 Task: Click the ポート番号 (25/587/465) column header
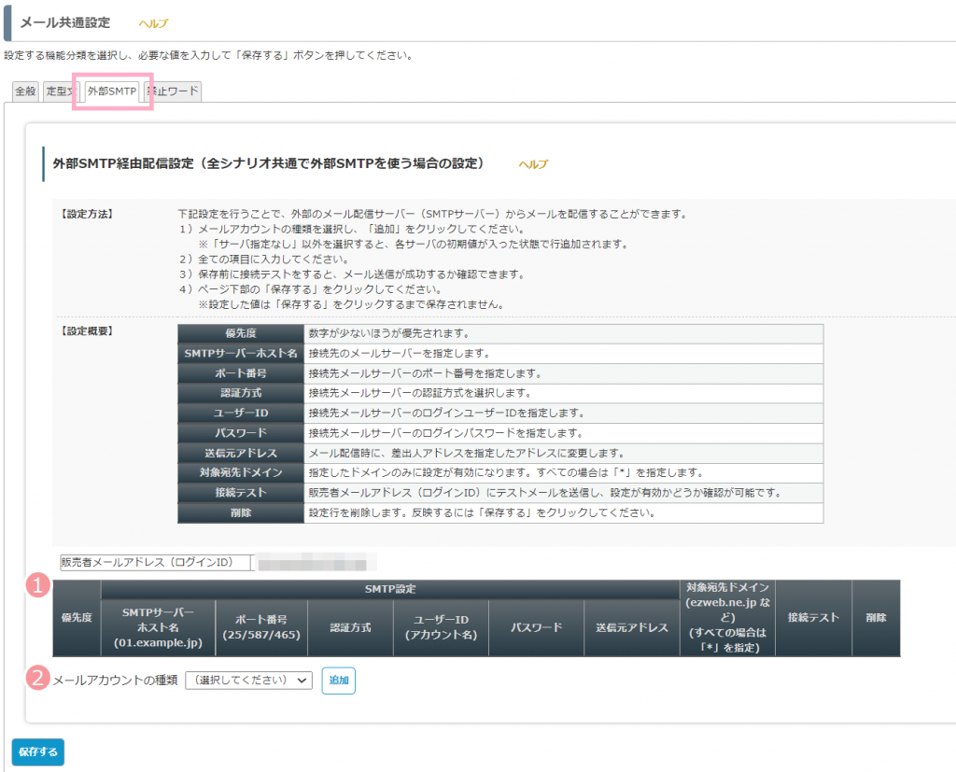point(261,627)
